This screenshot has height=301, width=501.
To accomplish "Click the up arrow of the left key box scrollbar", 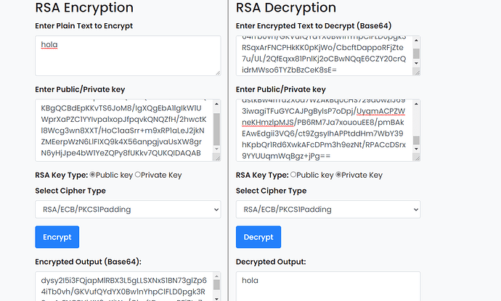I will click(216, 103).
